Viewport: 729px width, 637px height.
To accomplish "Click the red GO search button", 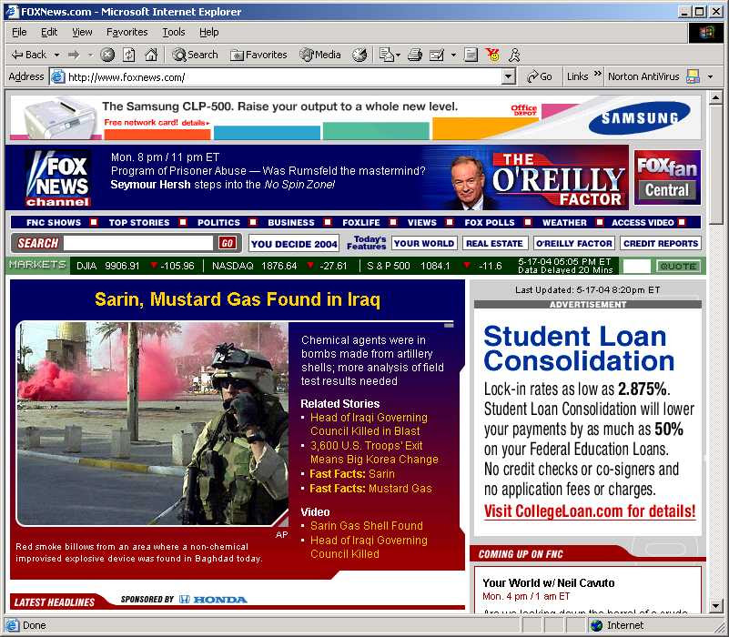I will tap(227, 243).
